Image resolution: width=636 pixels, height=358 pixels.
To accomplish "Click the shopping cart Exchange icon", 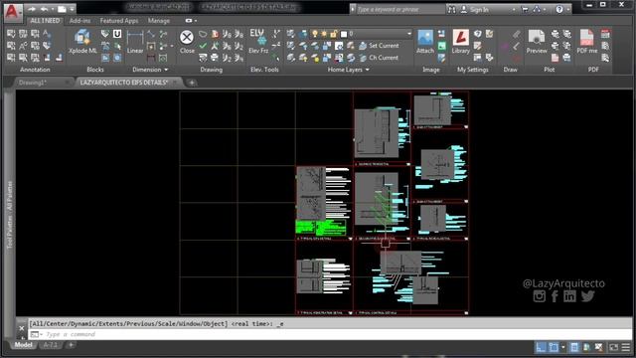I will coord(525,9).
